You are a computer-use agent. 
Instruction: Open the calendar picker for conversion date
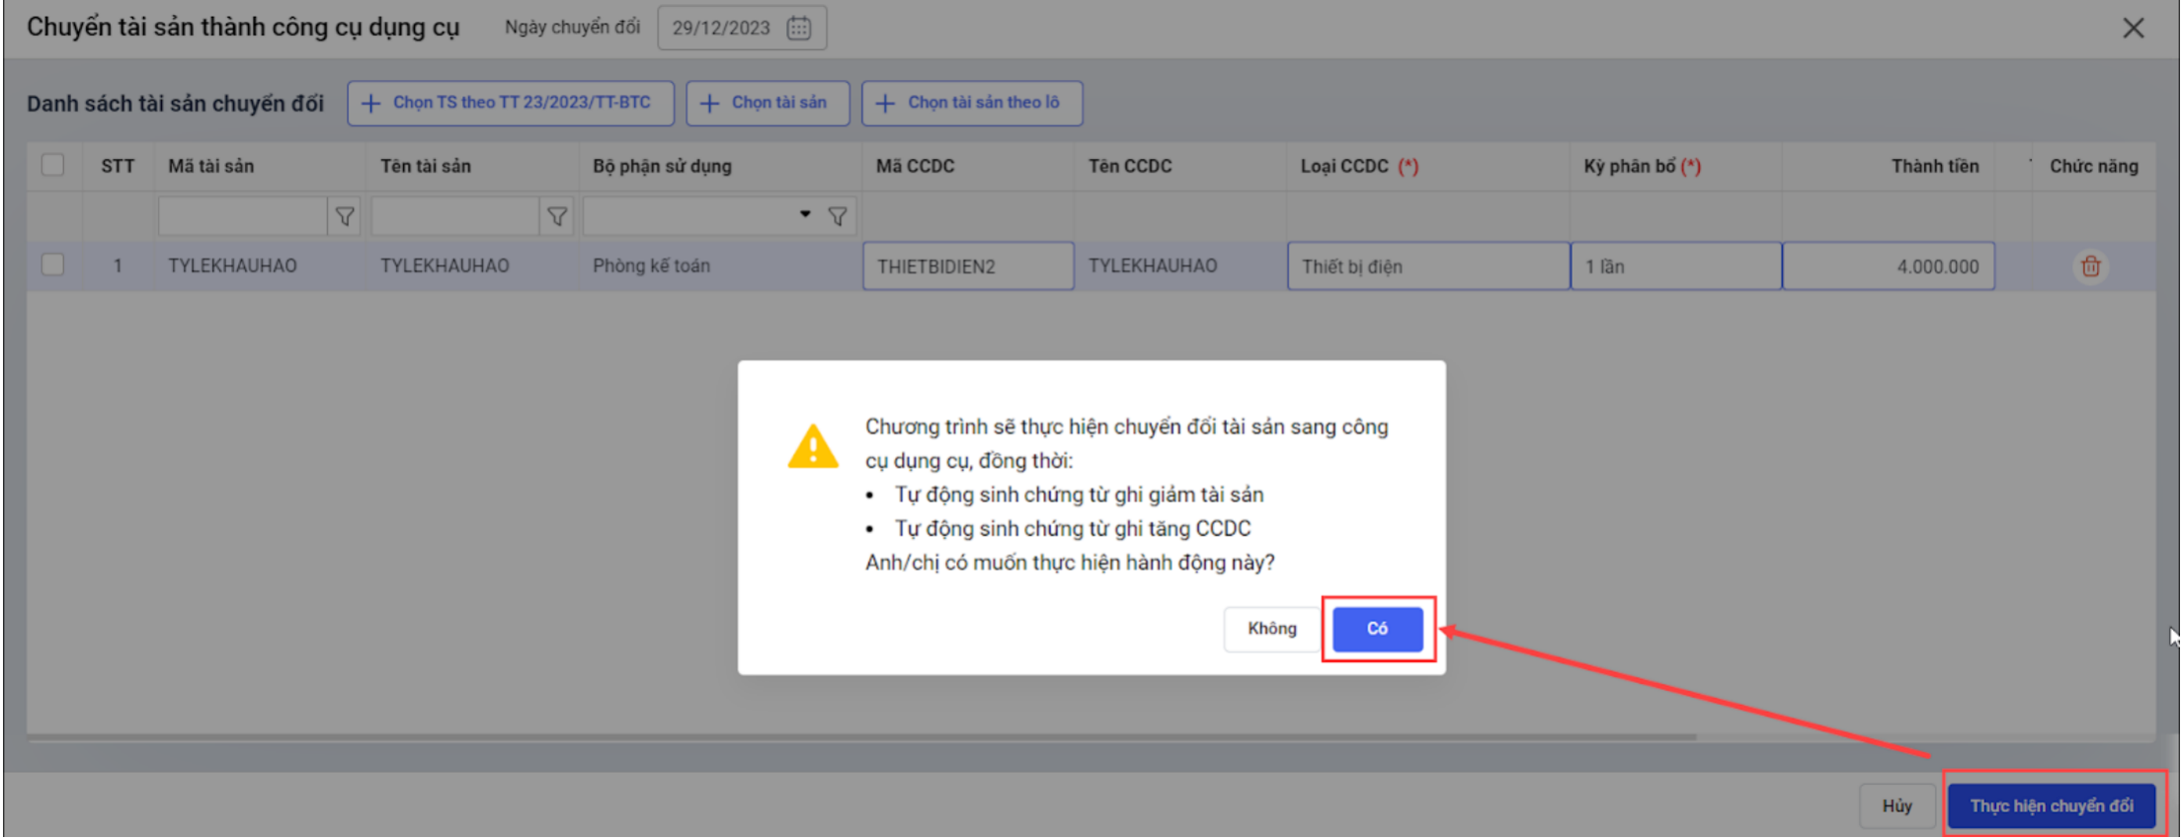(x=798, y=28)
